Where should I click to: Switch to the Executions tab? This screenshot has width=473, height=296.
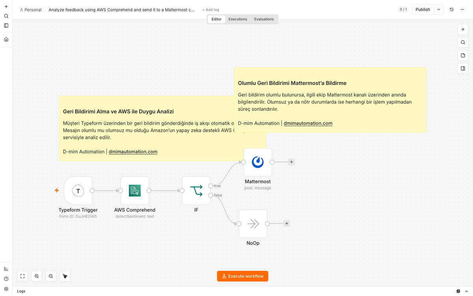238,19
